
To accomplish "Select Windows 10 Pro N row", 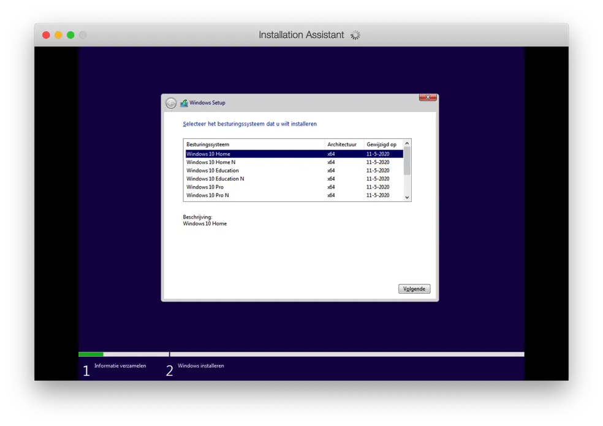I will (x=294, y=195).
